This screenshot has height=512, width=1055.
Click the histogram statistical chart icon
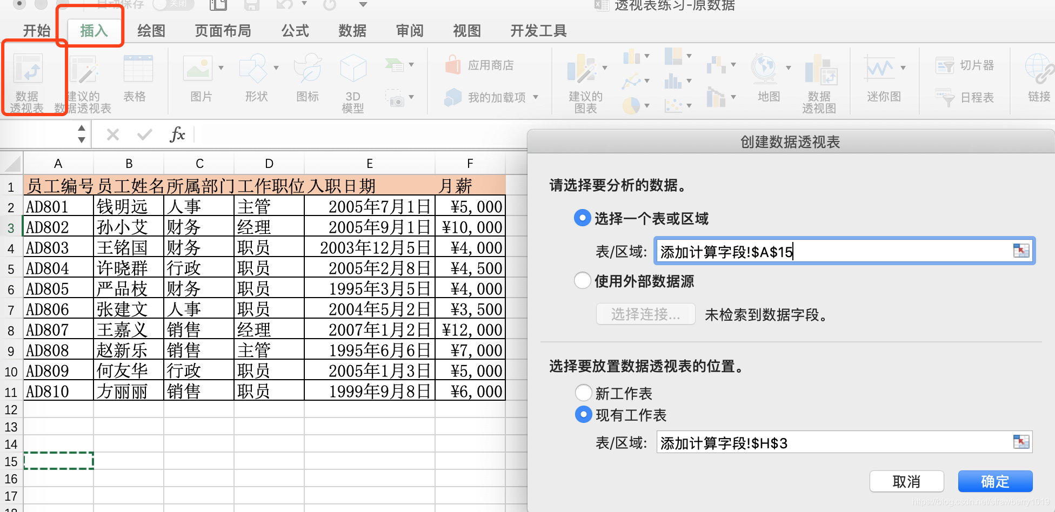(673, 81)
